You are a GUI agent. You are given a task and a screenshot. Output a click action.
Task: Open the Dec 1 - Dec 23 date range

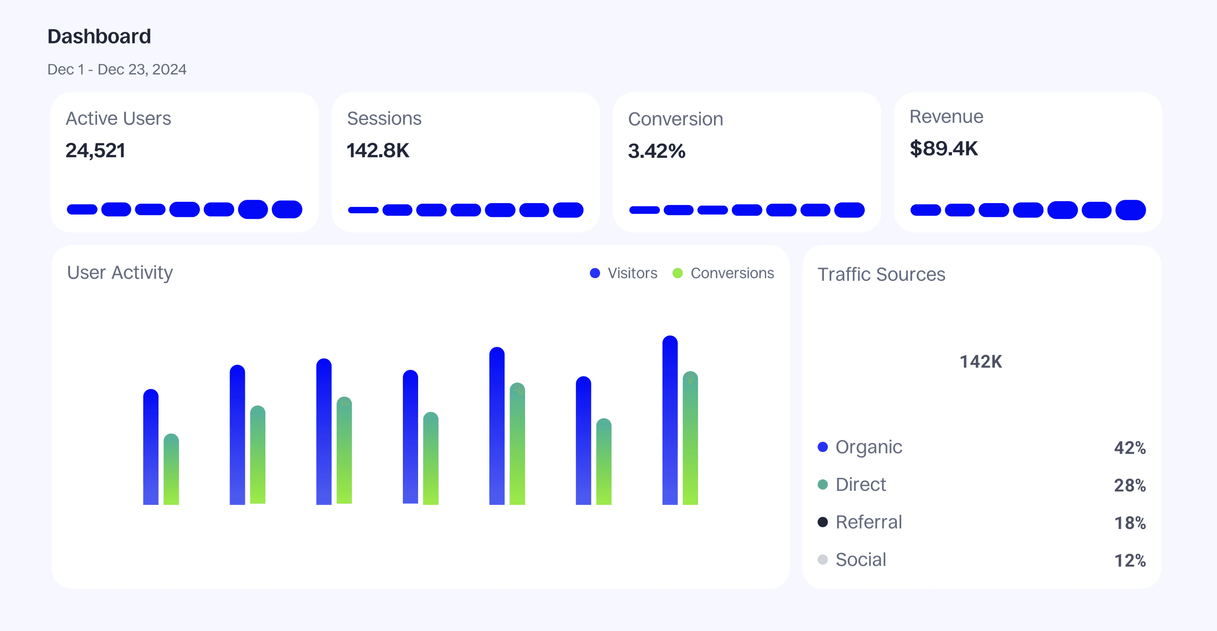pyautogui.click(x=117, y=69)
